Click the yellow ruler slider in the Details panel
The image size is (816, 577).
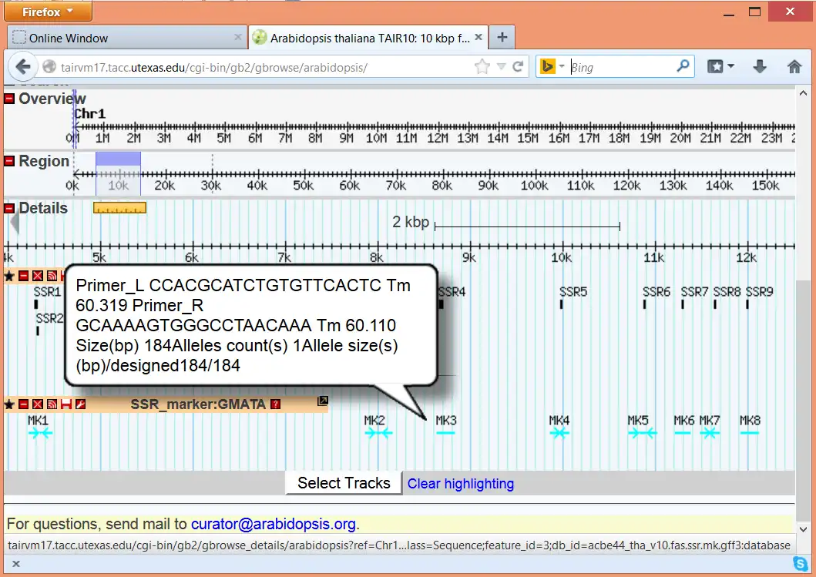119,208
